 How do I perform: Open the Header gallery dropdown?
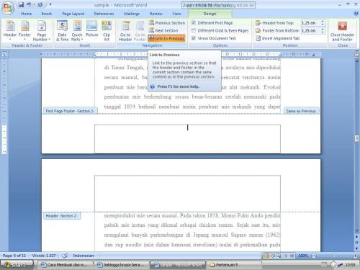(x=10, y=31)
